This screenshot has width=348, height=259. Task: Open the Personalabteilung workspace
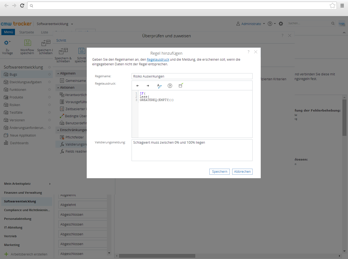click(18, 219)
